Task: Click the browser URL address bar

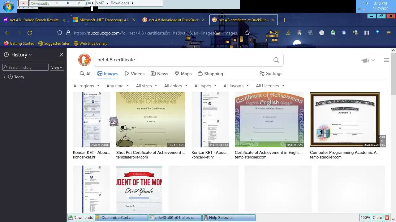Action: 155,33
